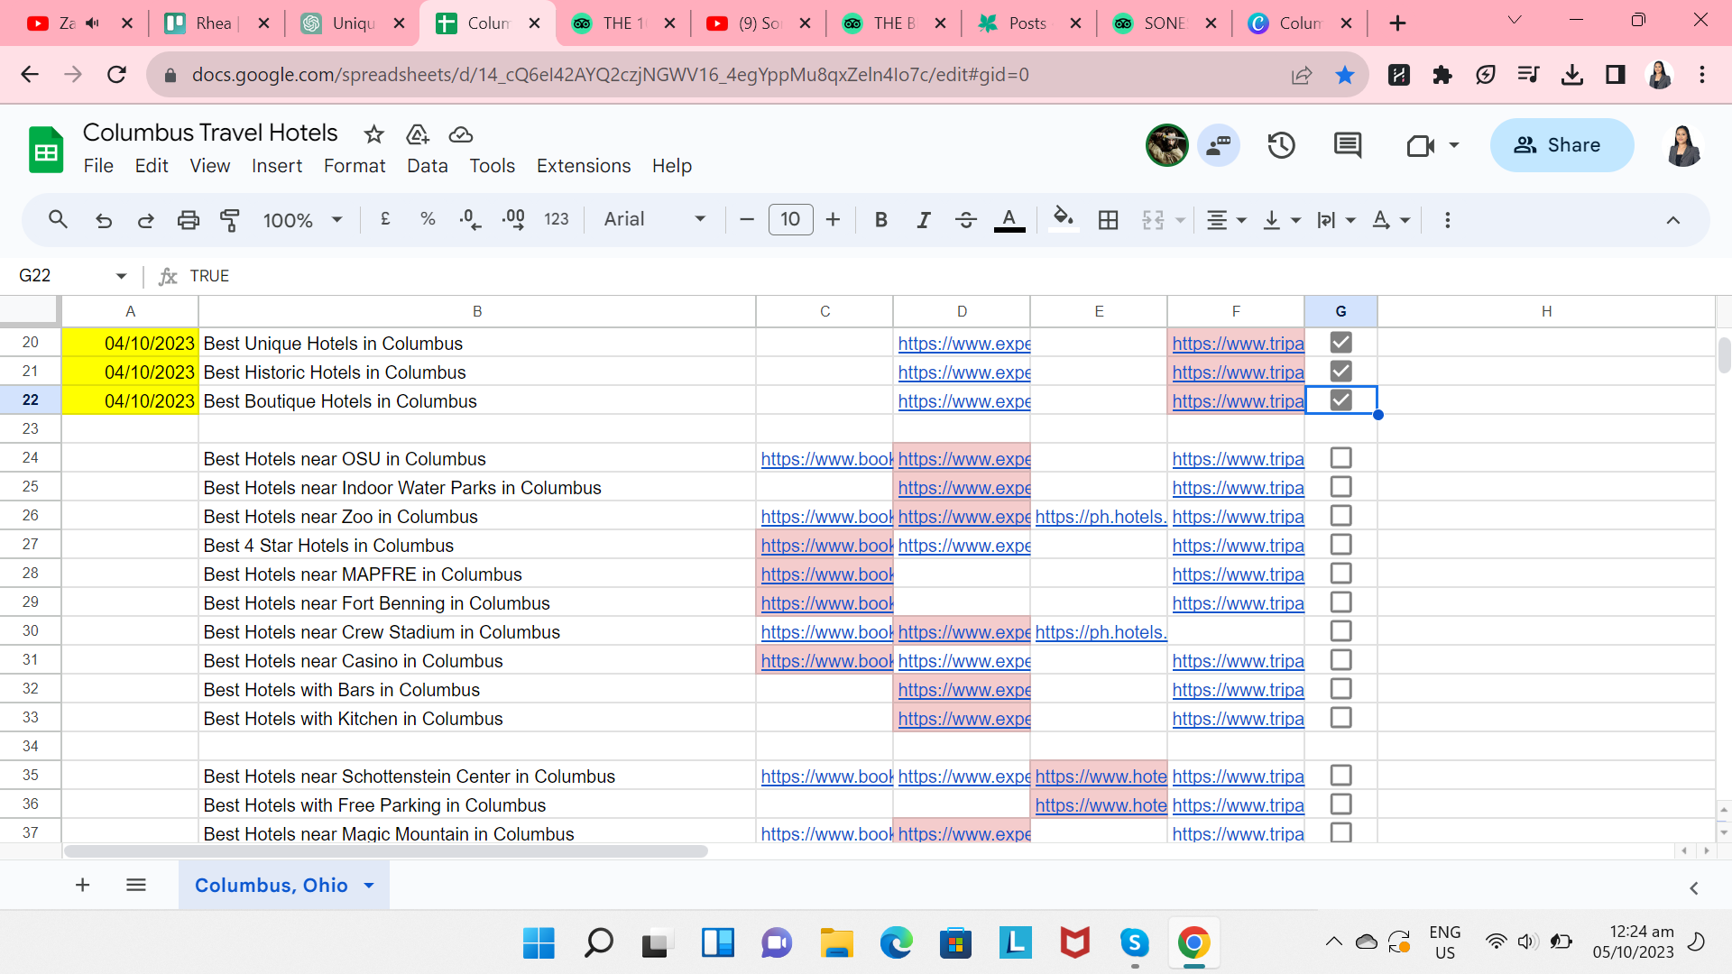
Task: Click the italic formatting icon
Action: [923, 220]
